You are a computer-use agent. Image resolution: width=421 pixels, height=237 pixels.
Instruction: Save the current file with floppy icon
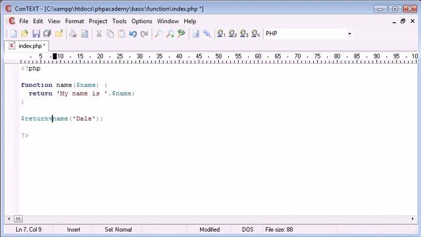point(36,34)
